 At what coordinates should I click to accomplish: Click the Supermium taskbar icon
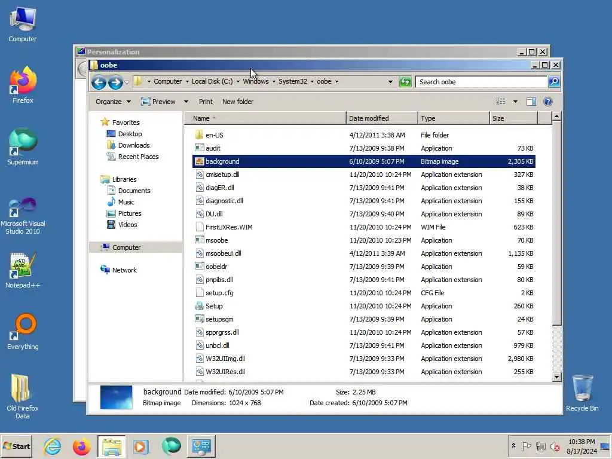tap(171, 446)
